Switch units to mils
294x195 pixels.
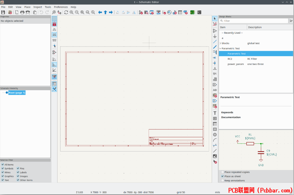click(x=54, y=35)
